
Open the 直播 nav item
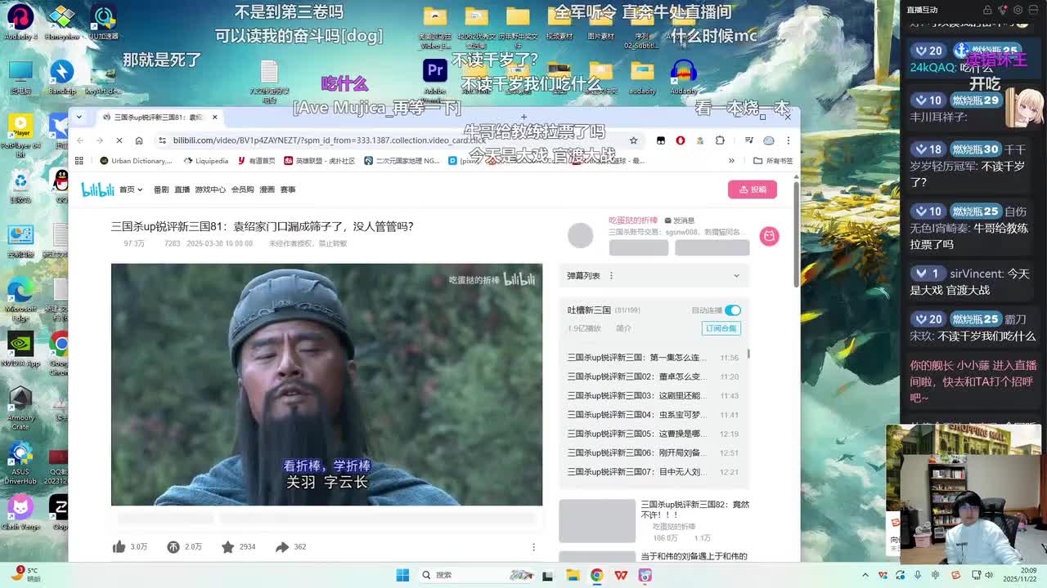pyautogui.click(x=182, y=189)
